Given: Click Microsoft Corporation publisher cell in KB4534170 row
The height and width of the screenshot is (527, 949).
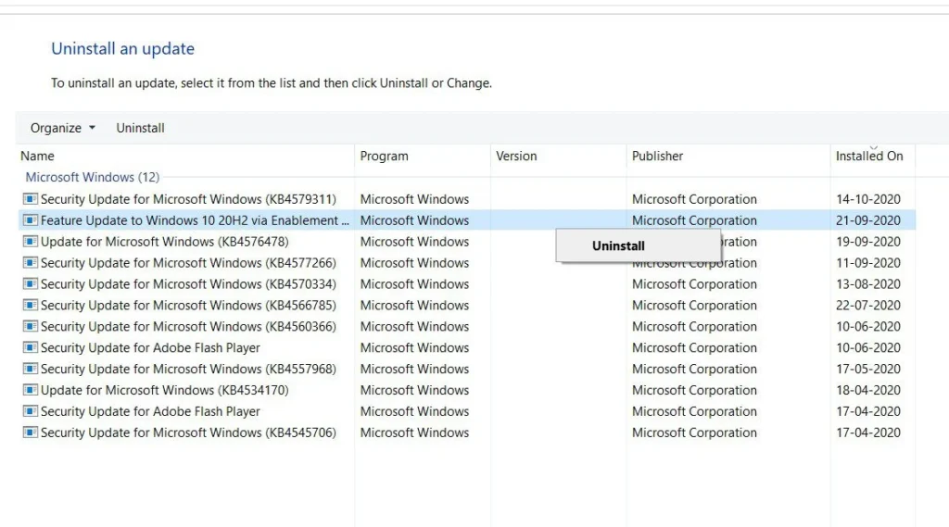Looking at the screenshot, I should coord(694,390).
